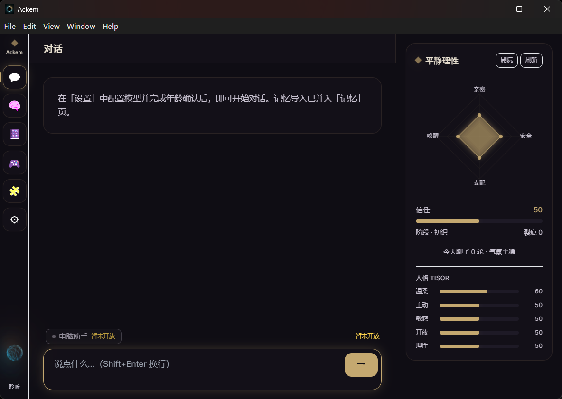
Task: Open the yellow puzzle piece plugins icon
Action: coord(15,191)
